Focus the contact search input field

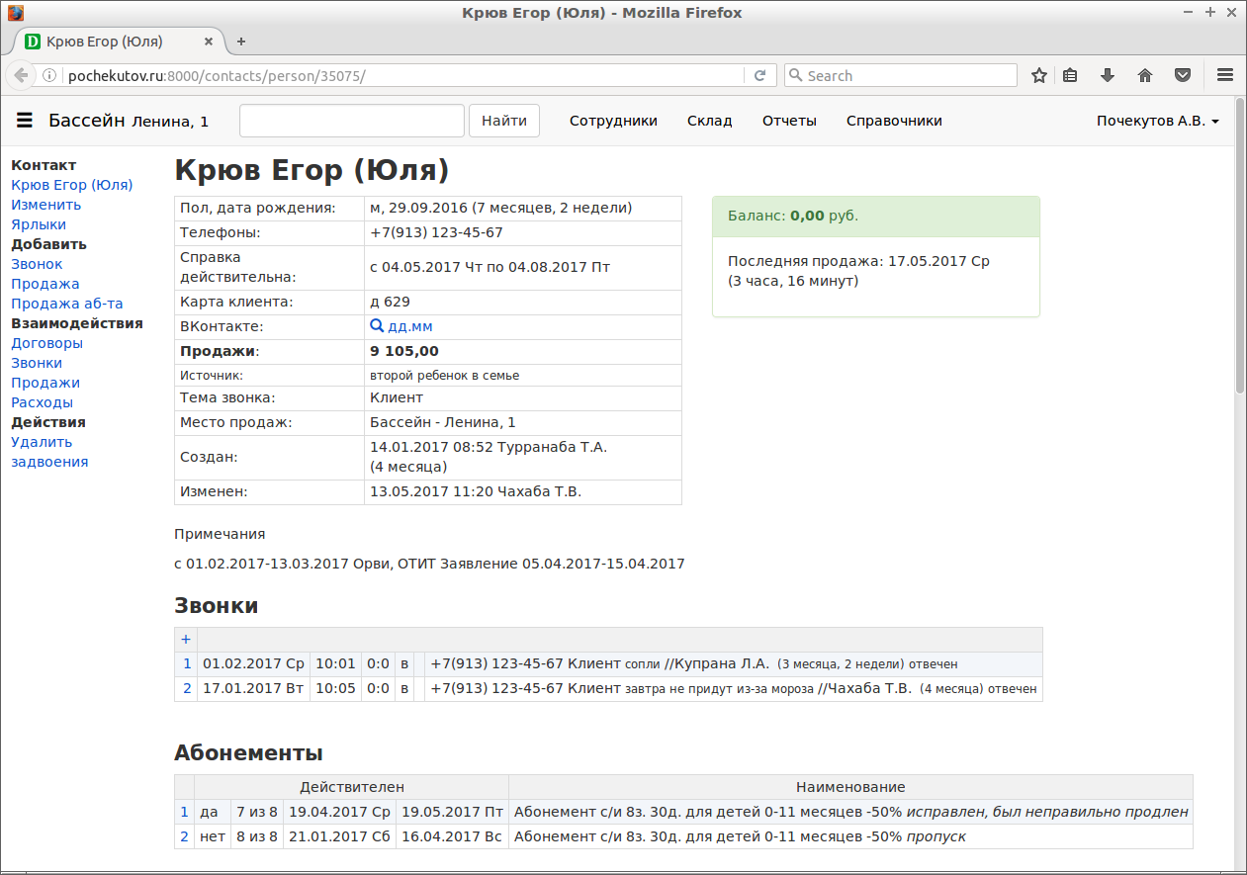[x=352, y=121]
